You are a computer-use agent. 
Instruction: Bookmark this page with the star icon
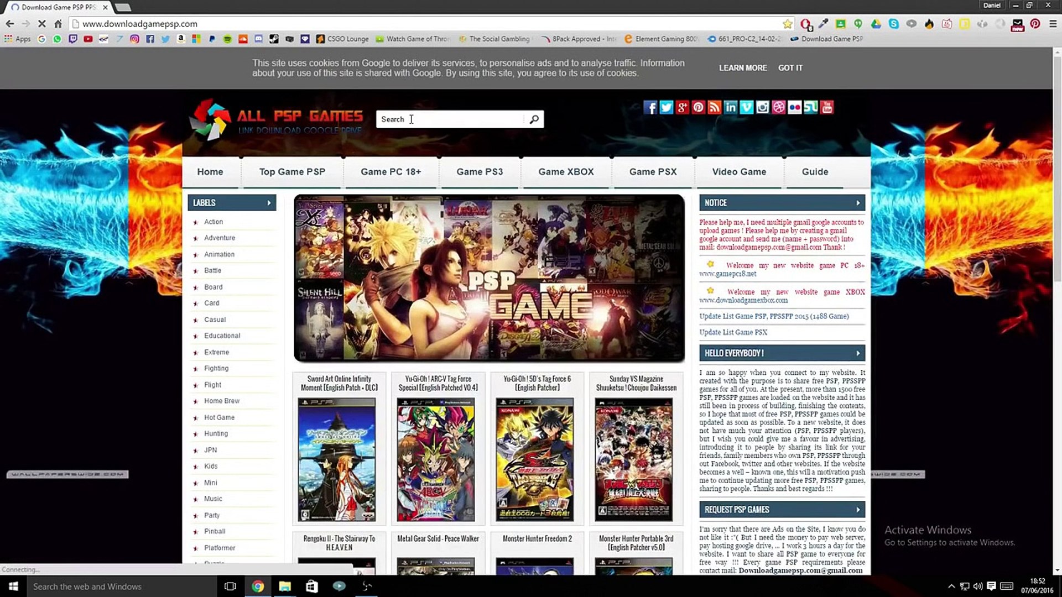(x=787, y=24)
